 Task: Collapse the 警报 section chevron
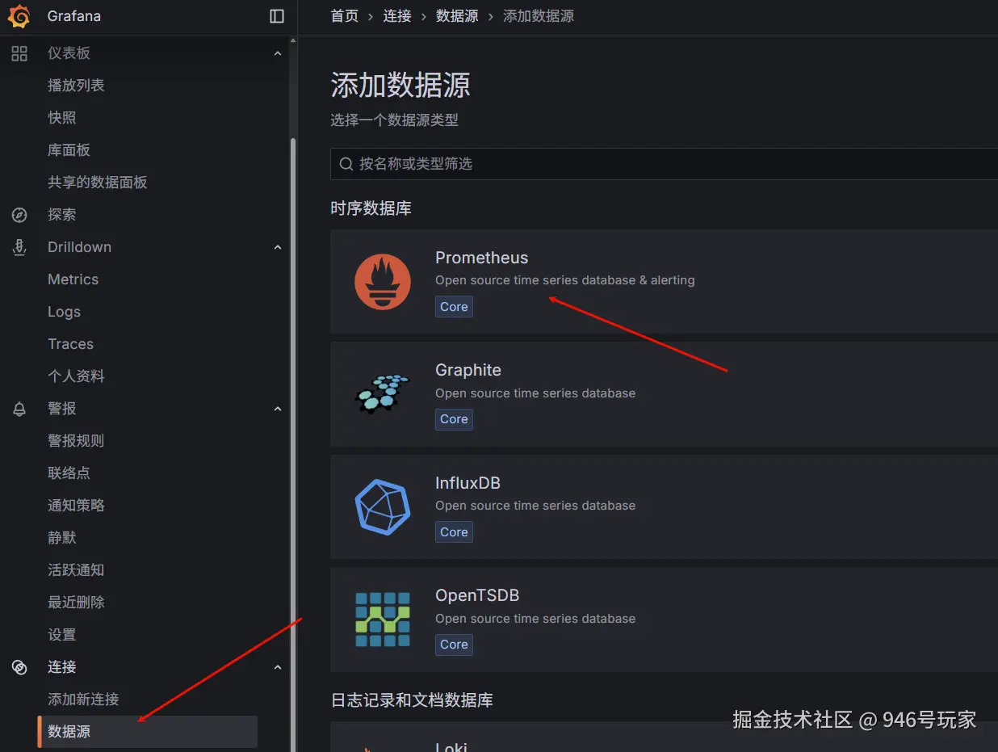pos(278,409)
